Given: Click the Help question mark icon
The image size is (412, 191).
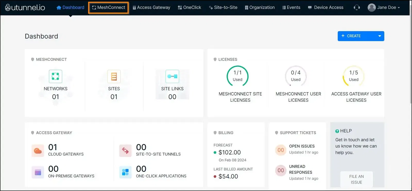Looking at the screenshot, I should pos(337,131).
